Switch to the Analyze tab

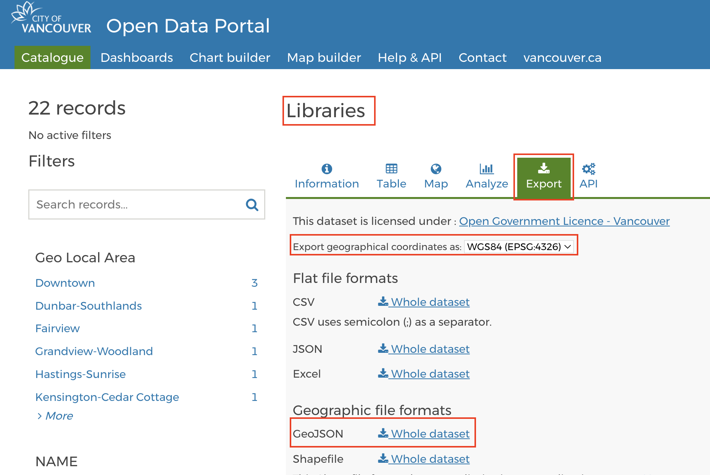(487, 176)
